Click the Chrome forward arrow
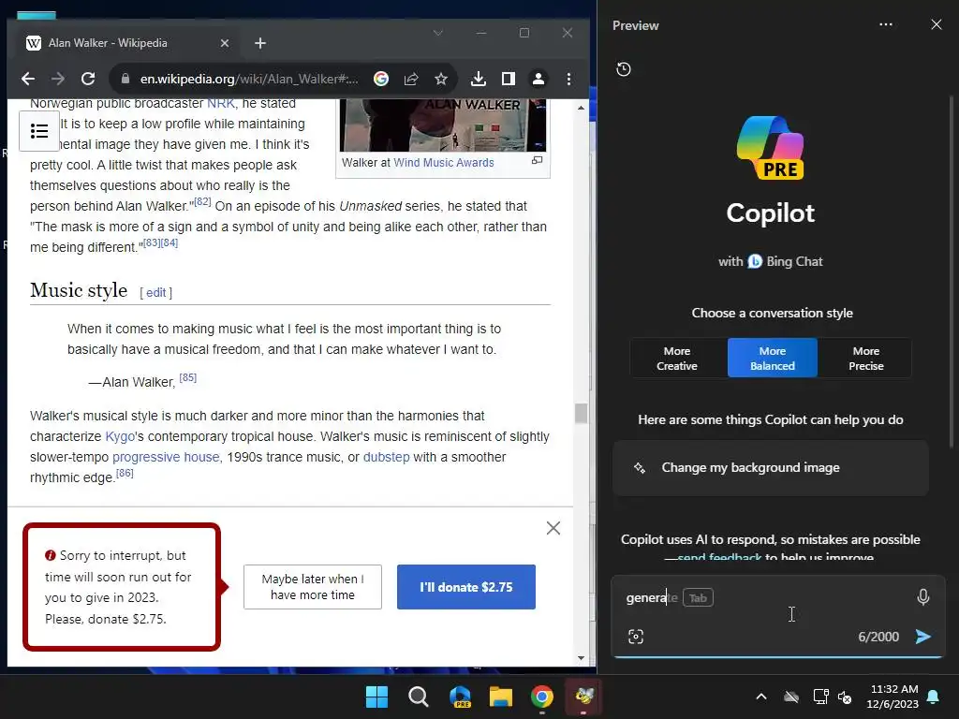 [58, 79]
